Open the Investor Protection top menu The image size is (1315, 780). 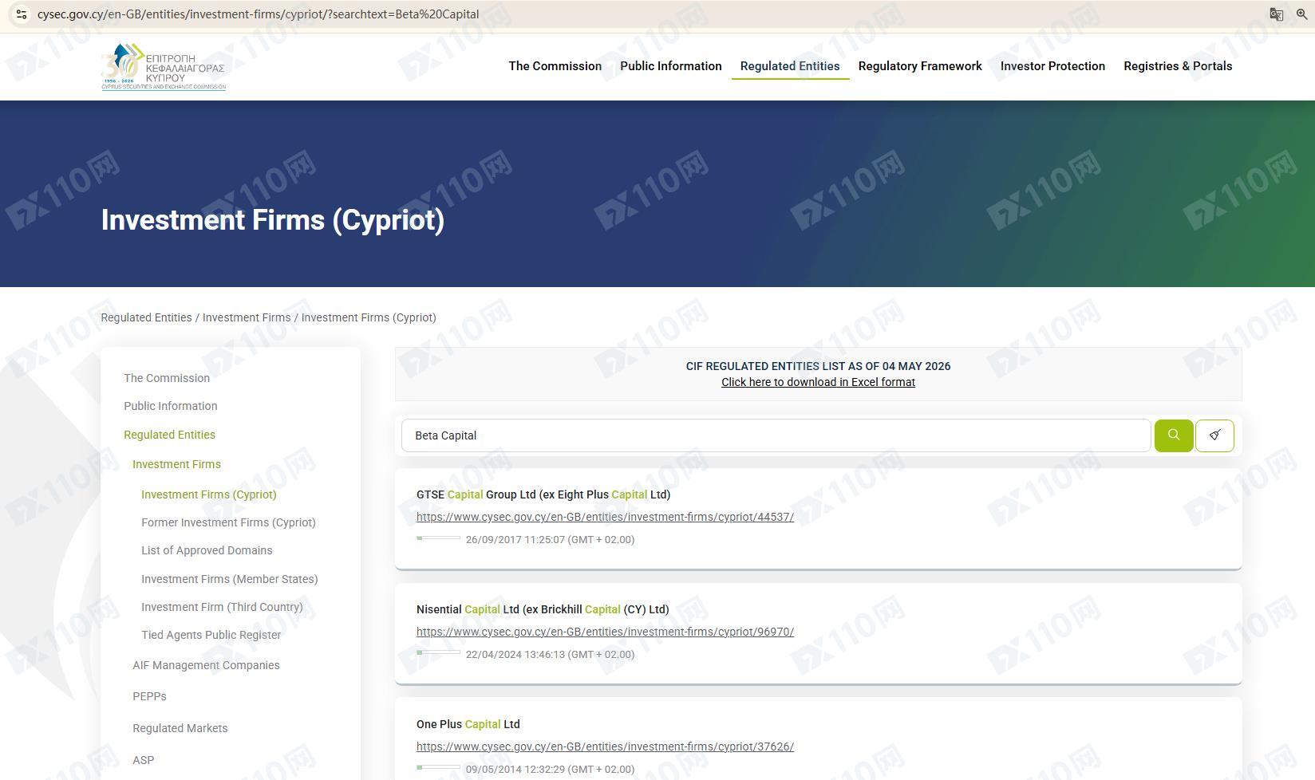click(1052, 66)
